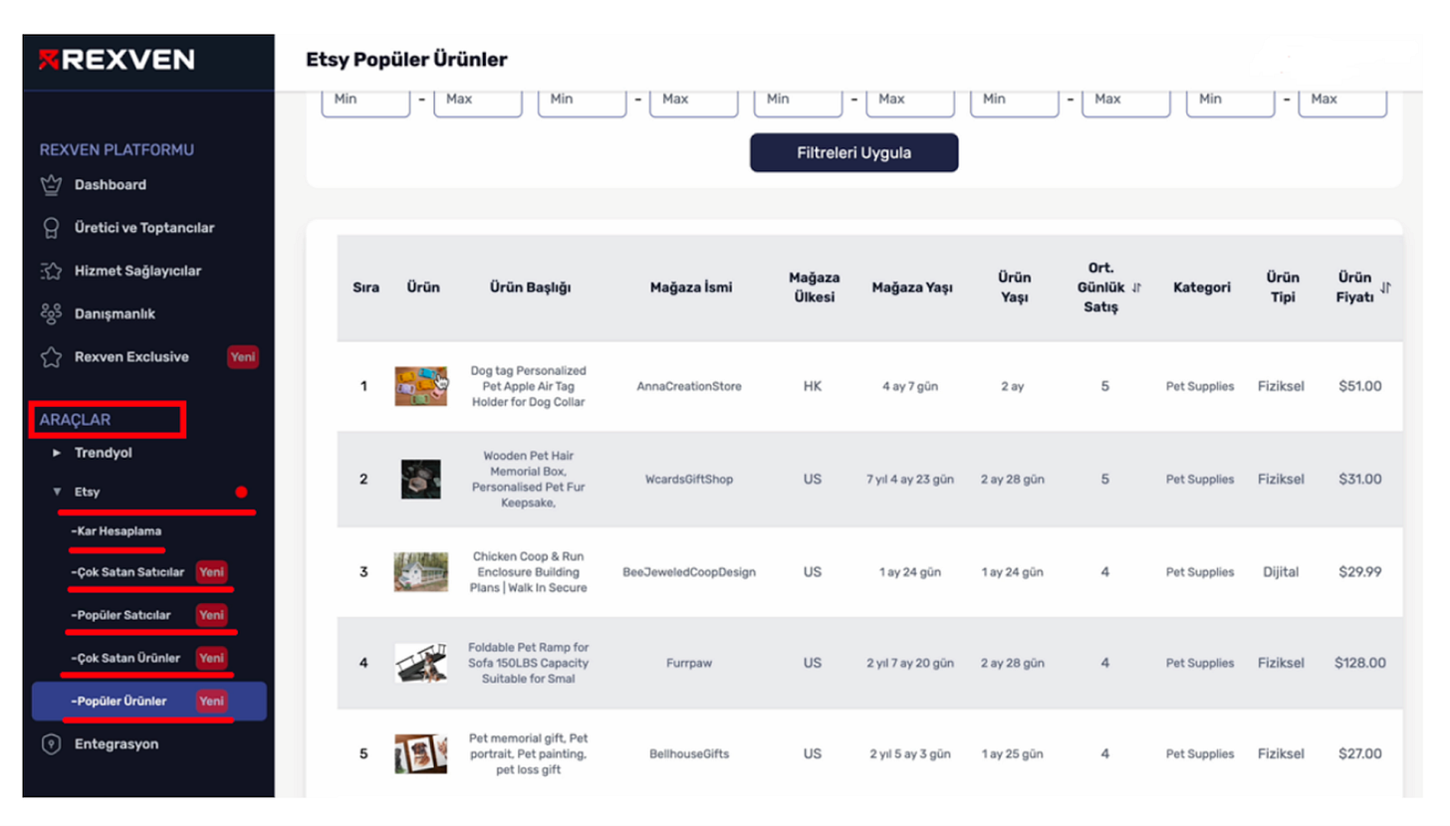The image size is (1450, 826).
Task: Click the wooden memorial box thumbnail
Action: coord(420,479)
